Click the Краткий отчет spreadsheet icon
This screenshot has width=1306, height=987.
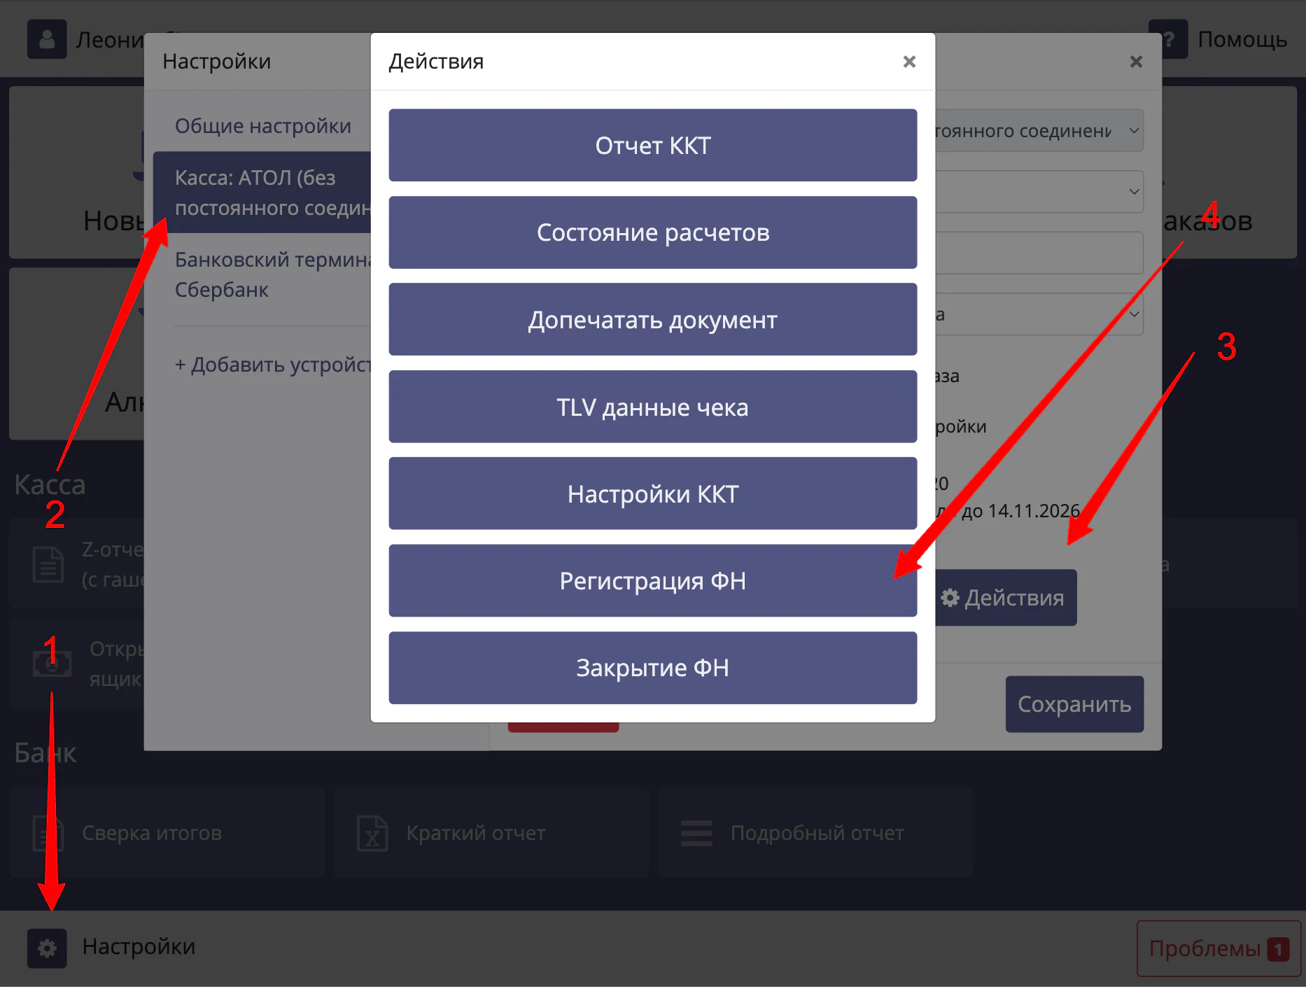coord(372,832)
